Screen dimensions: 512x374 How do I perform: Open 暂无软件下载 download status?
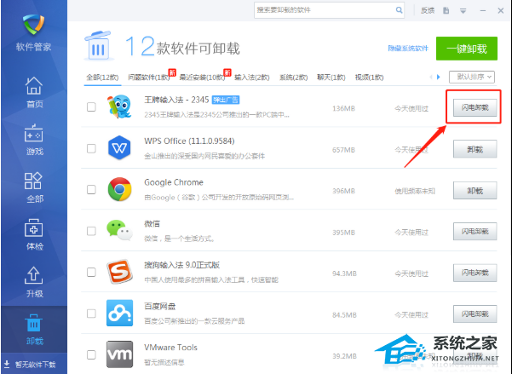[30, 364]
